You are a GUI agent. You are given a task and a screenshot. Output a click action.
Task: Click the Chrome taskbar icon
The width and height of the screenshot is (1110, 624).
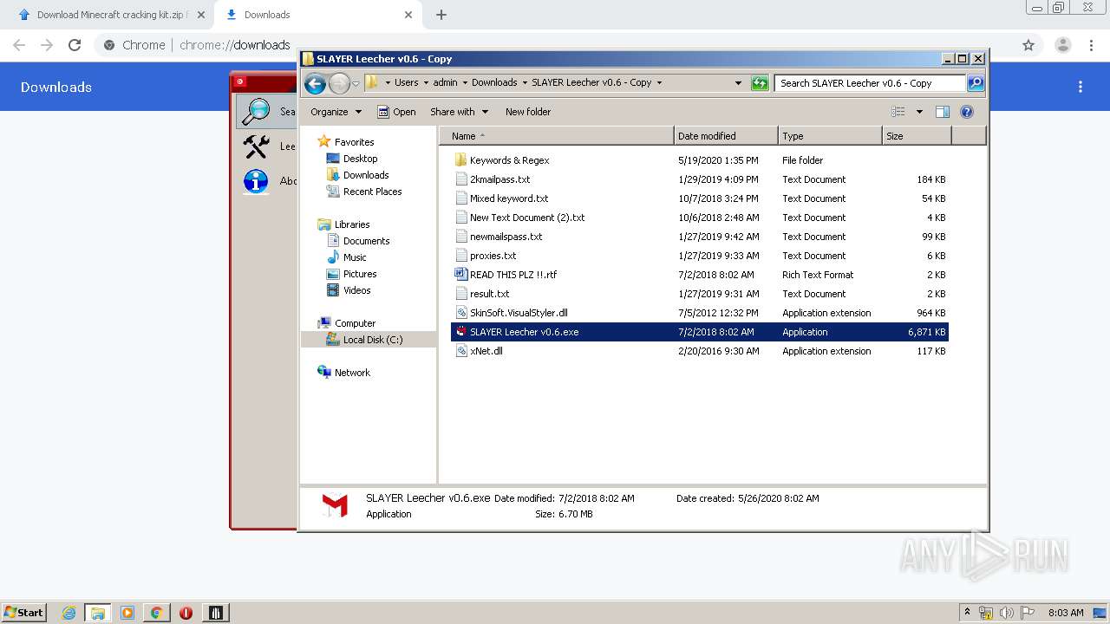(x=156, y=613)
